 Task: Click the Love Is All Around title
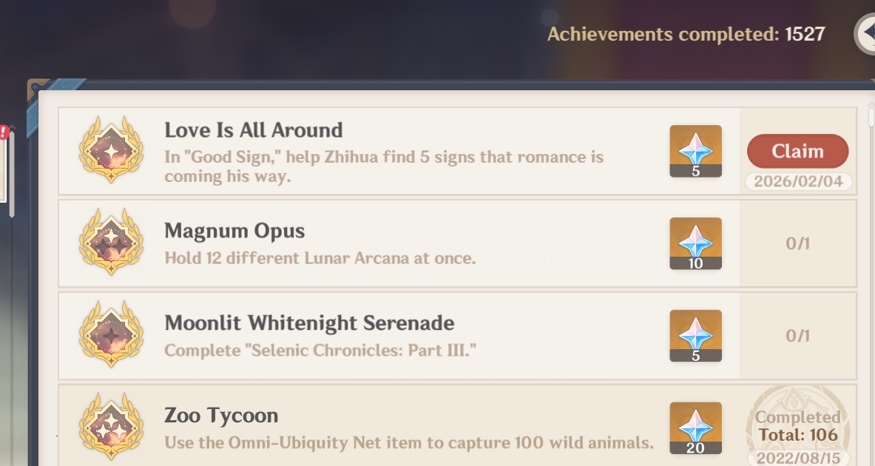pos(254,130)
